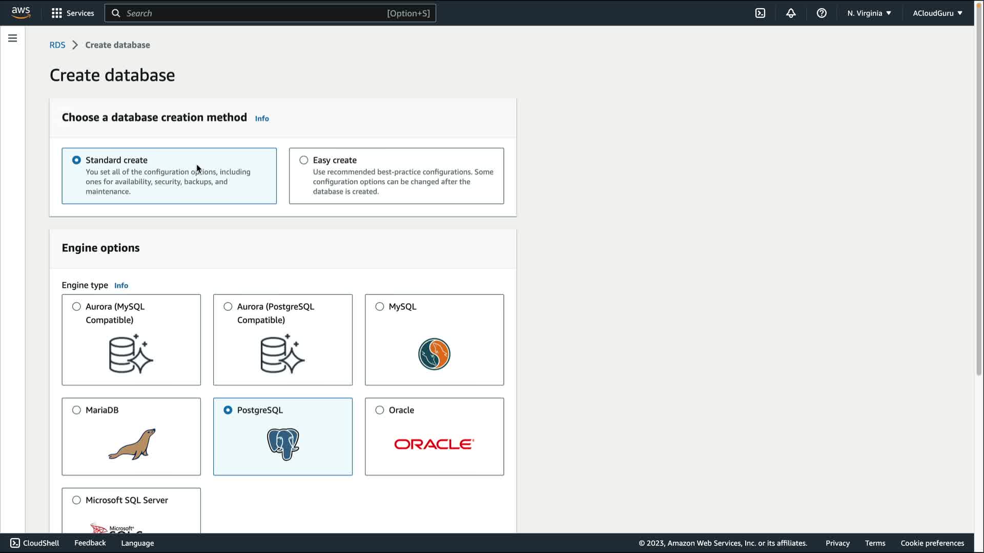Open the Services grid menu

coord(73,13)
